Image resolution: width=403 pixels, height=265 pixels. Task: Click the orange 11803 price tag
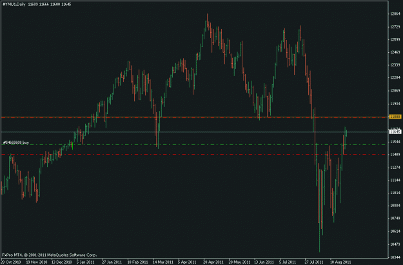click(395, 117)
